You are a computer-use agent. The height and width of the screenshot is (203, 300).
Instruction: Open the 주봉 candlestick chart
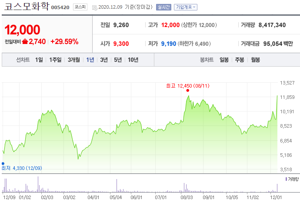coord(240,60)
